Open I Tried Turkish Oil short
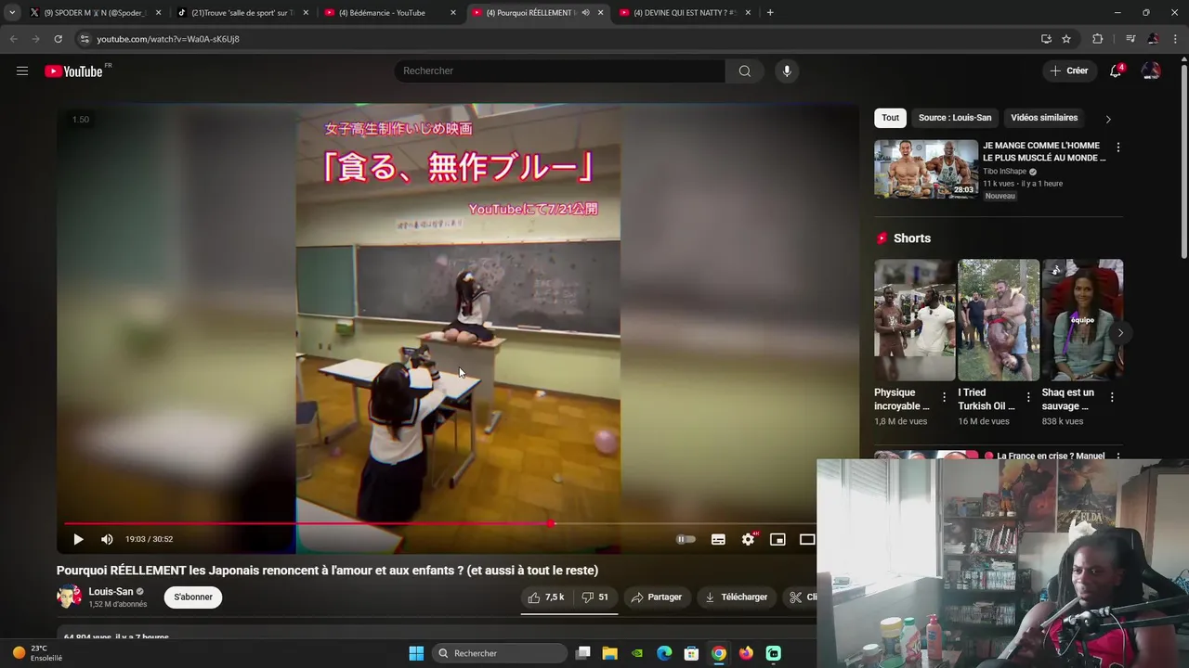This screenshot has width=1189, height=668. 999,320
